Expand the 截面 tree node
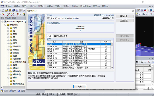154x96 pixels. click(x=8, y=65)
